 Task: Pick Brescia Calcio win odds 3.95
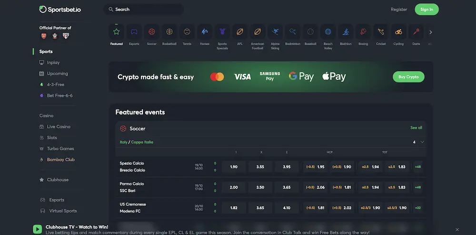coord(287,167)
